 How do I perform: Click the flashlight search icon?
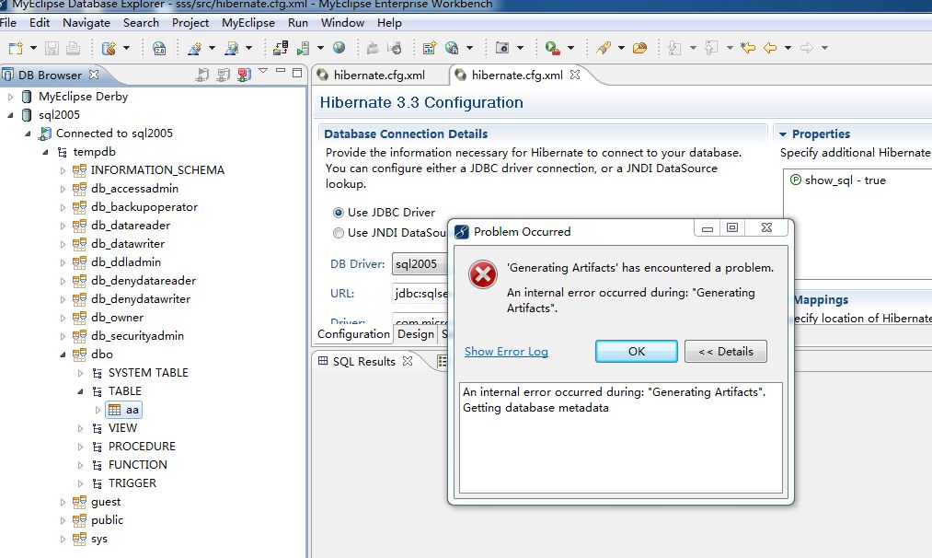click(x=604, y=48)
